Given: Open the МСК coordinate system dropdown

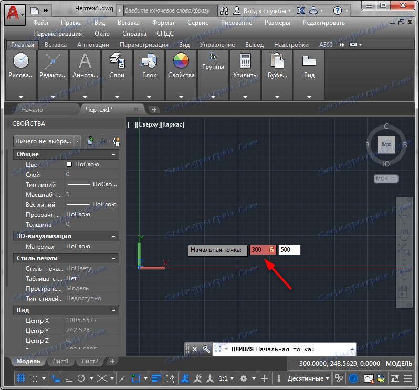Looking at the screenshot, I should (386, 178).
